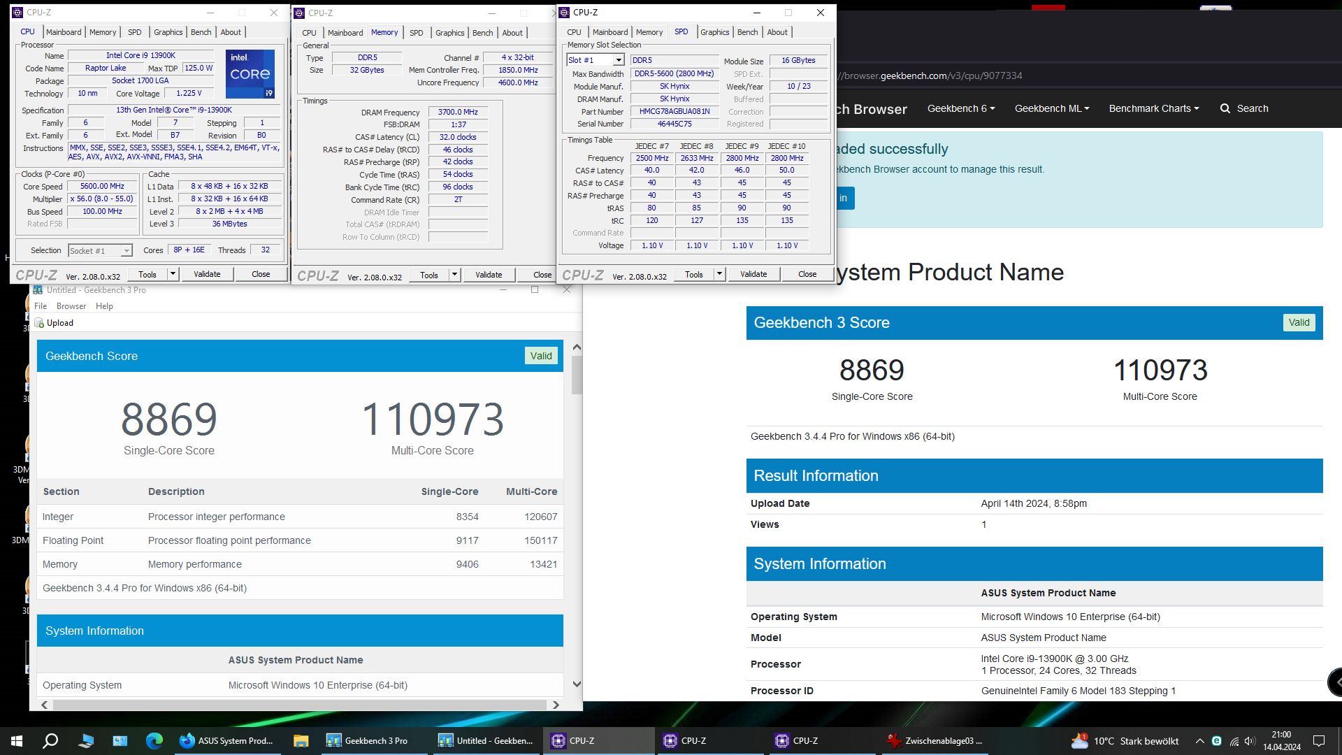Screen dimensions: 1342x755
Task: Open taskbar search magnifier
Action: (x=50, y=741)
